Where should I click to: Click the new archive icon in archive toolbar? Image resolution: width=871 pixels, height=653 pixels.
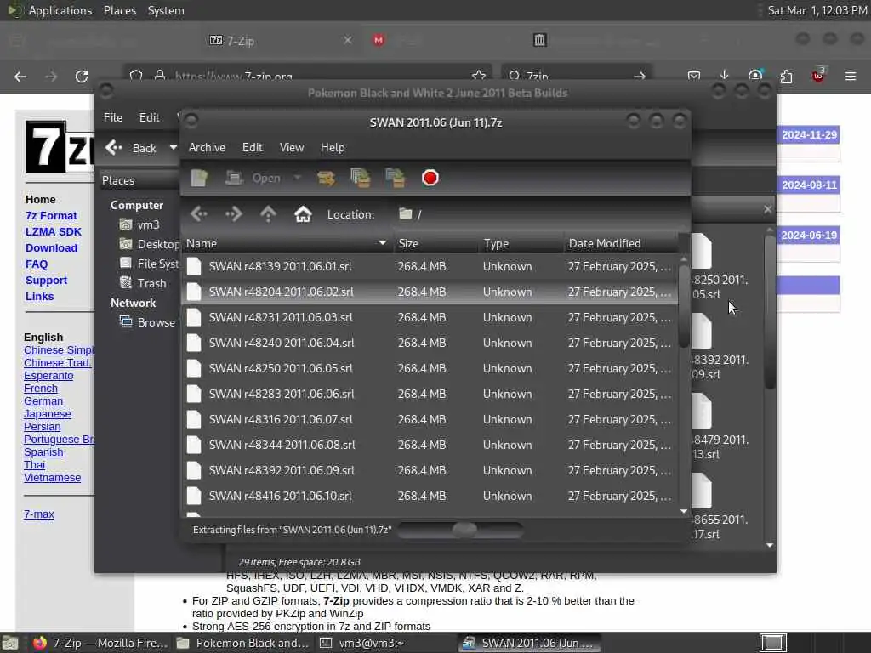point(199,179)
